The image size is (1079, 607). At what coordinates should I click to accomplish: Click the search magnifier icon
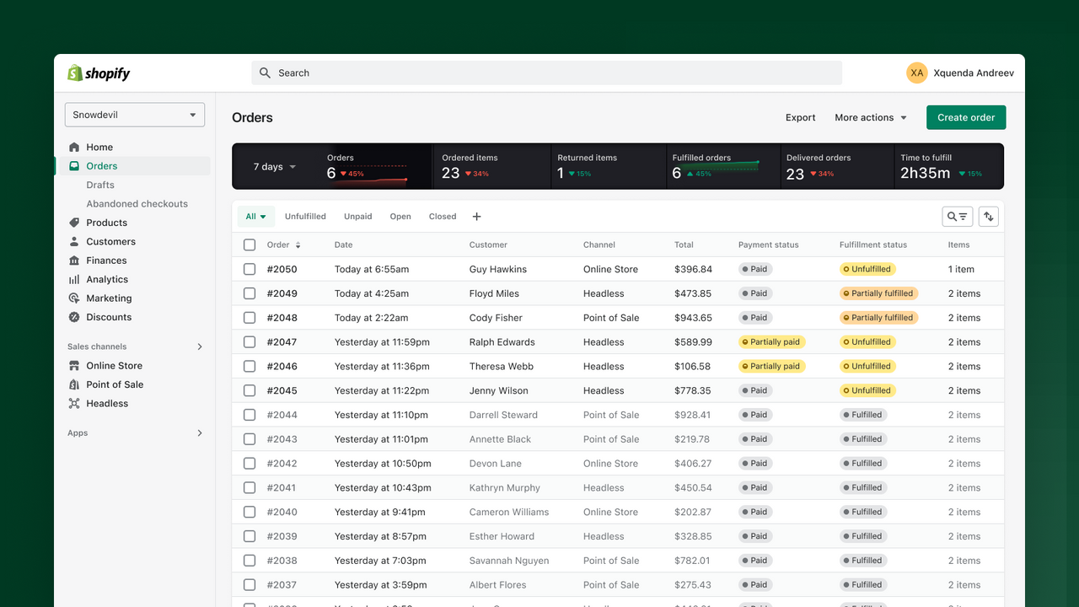click(x=265, y=73)
